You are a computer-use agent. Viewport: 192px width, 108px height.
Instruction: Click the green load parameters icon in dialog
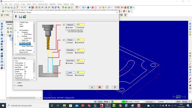25,17
